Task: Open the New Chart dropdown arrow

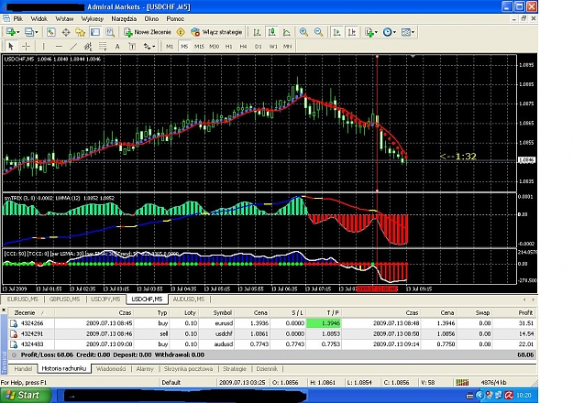Action: pos(17,32)
